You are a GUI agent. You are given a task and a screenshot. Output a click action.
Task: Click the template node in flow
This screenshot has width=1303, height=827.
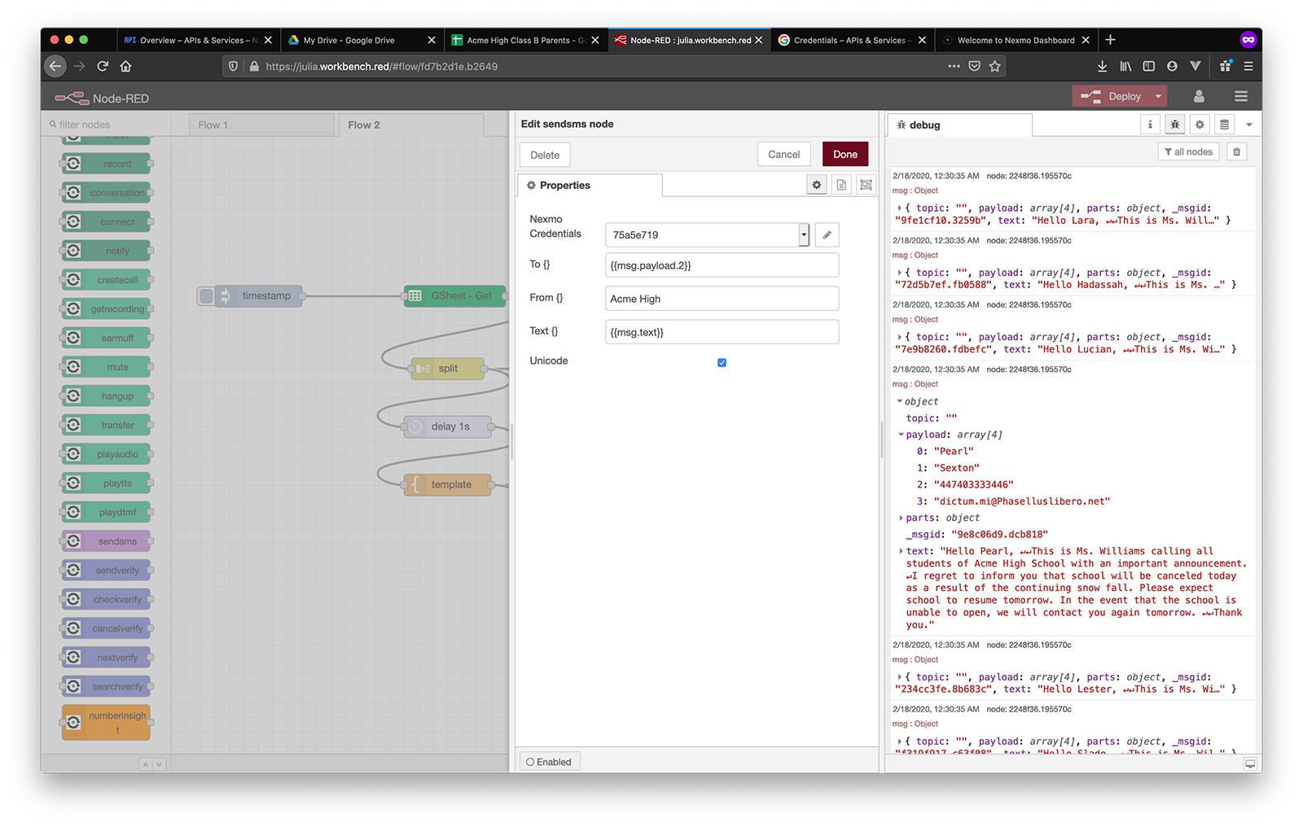click(x=448, y=484)
